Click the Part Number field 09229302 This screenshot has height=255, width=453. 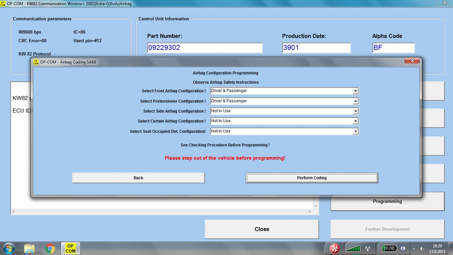pos(205,48)
